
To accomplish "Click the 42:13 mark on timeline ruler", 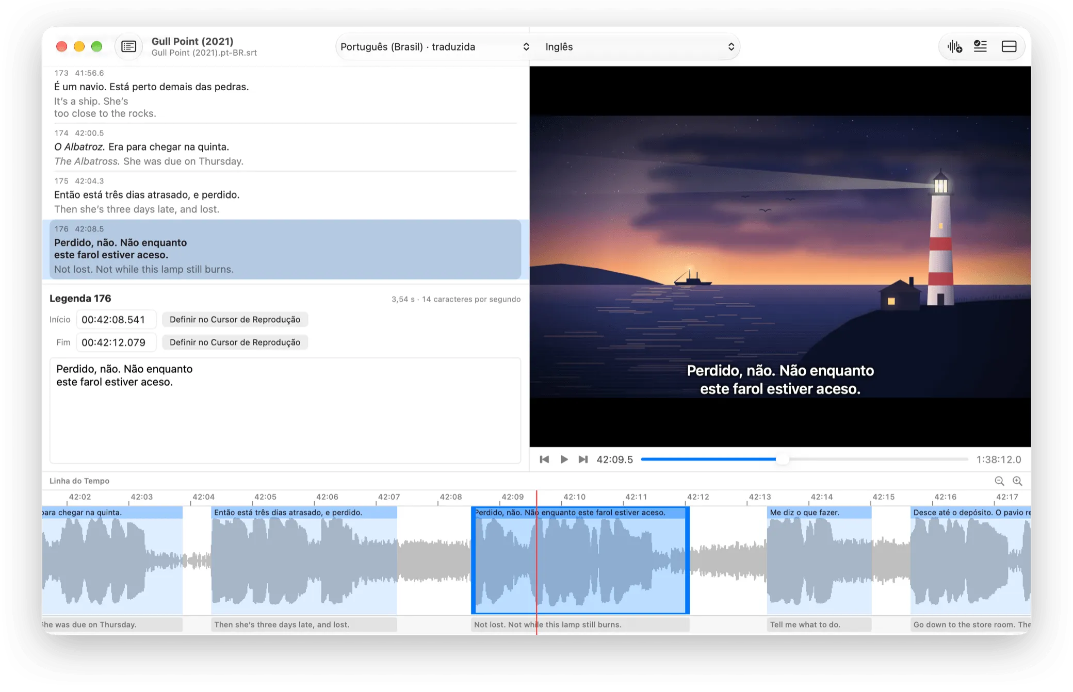I will pyautogui.click(x=759, y=497).
